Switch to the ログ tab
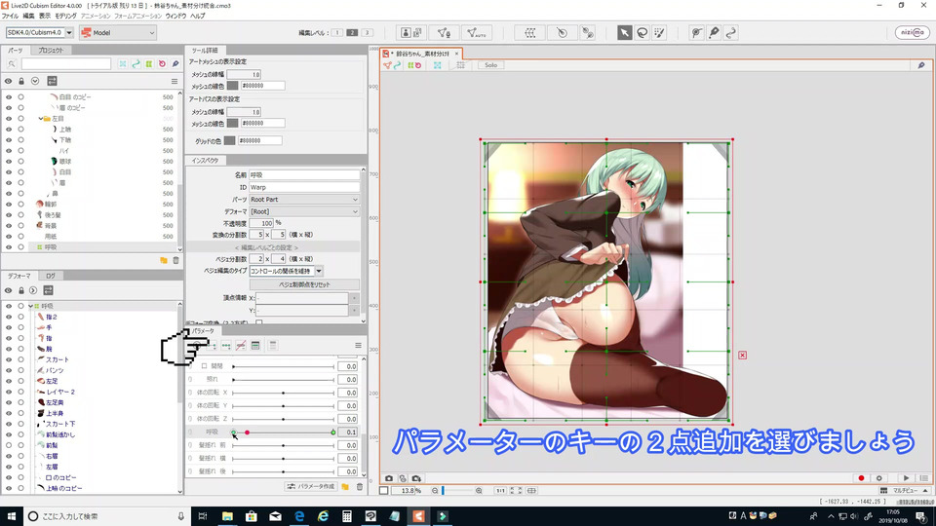Image resolution: width=936 pixels, height=526 pixels. pyautogui.click(x=51, y=276)
